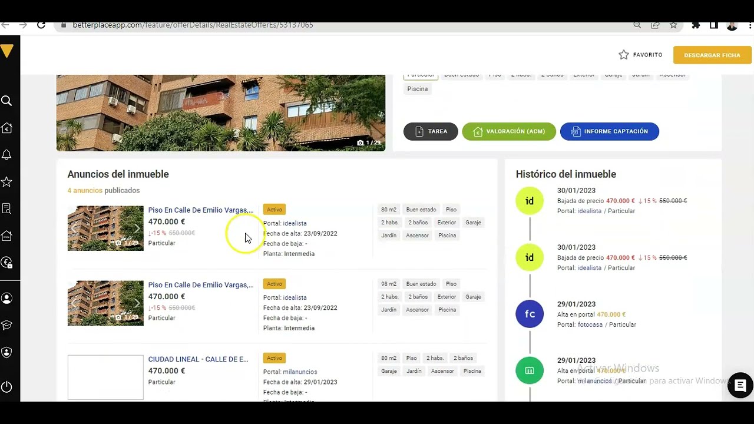Click '4 anuncios publicados' text

click(104, 191)
